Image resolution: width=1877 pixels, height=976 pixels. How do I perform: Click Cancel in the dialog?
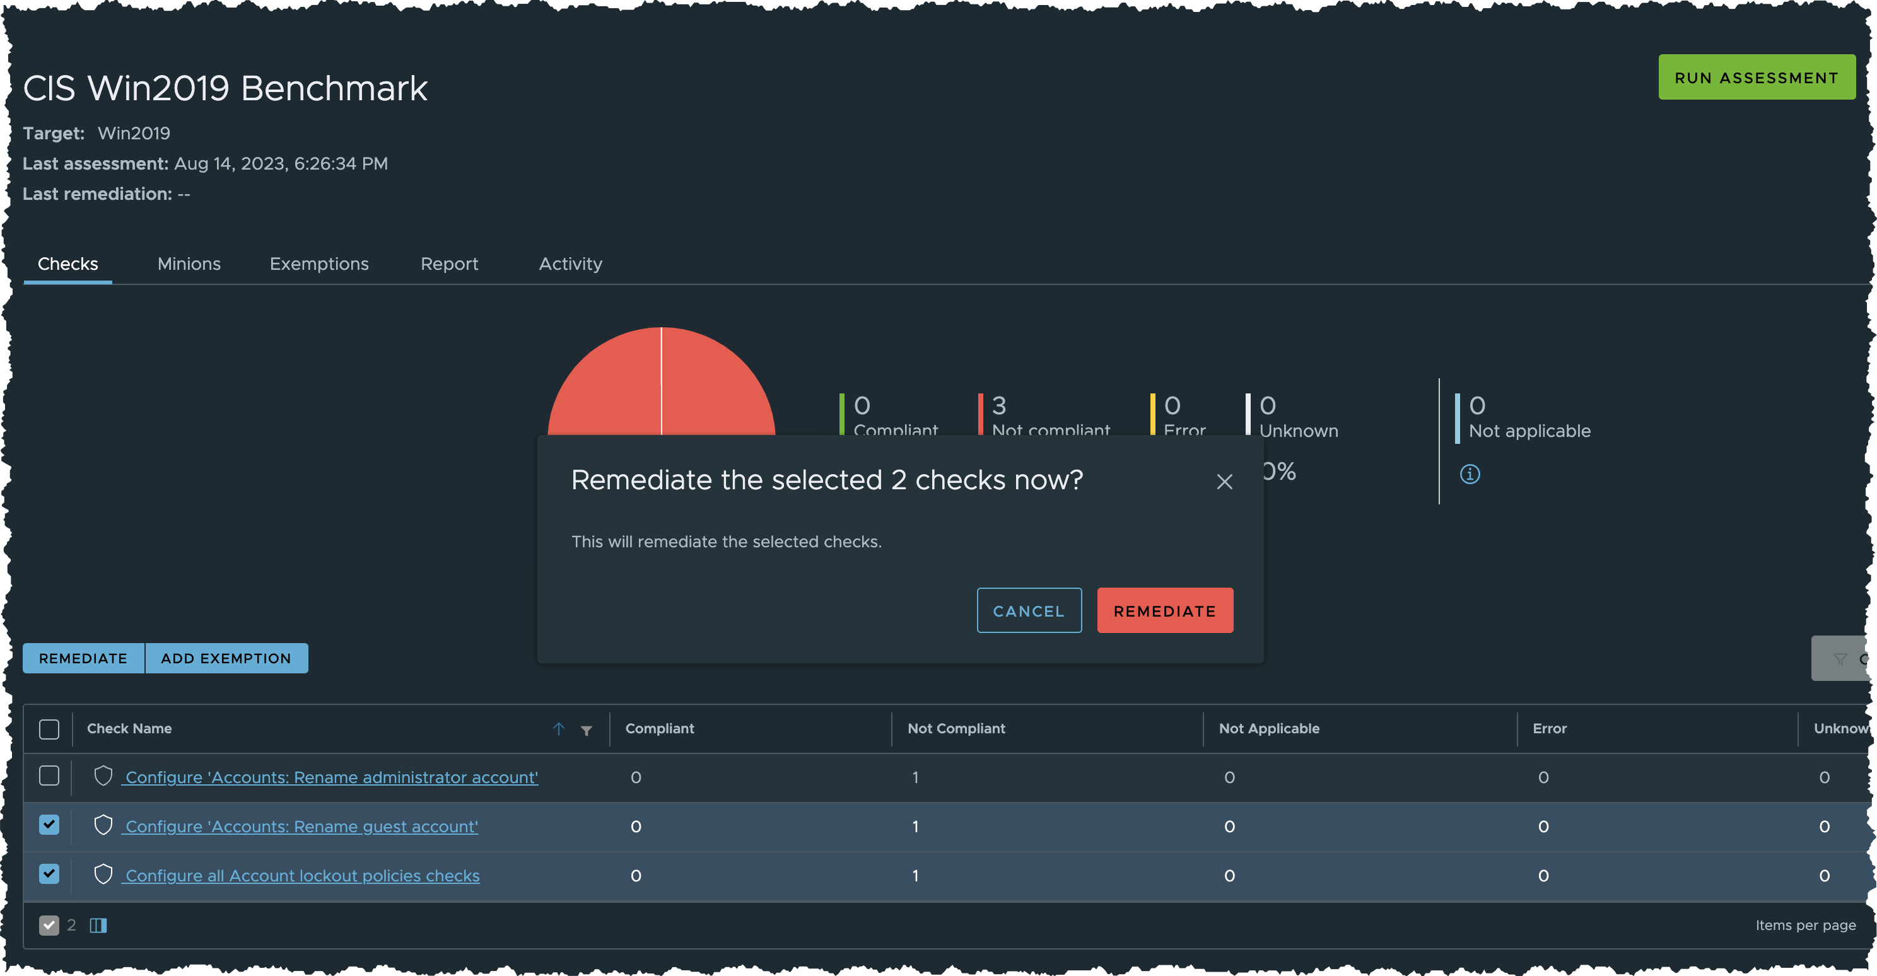1029,610
